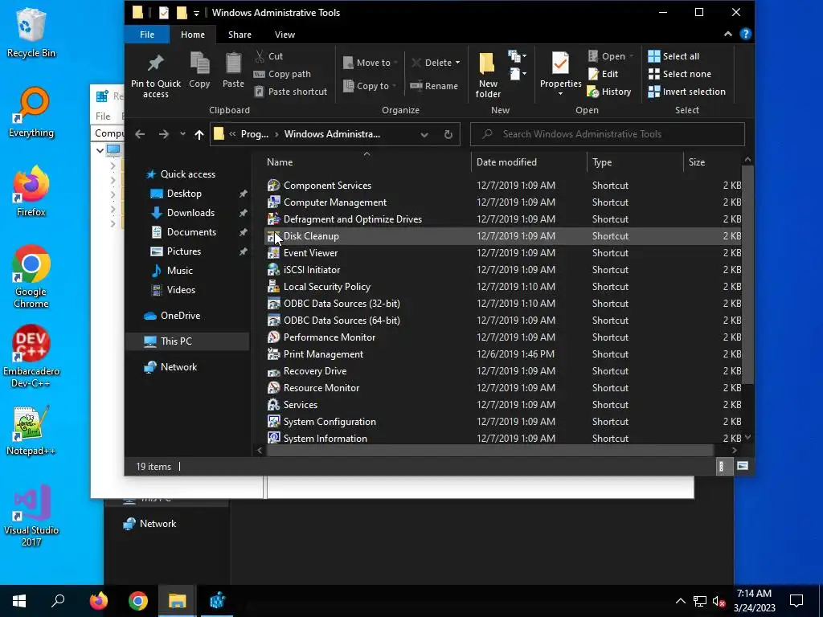The image size is (823, 617).
Task: Click the horizontal scrollbar of file list
Action: pyautogui.click(x=490, y=450)
